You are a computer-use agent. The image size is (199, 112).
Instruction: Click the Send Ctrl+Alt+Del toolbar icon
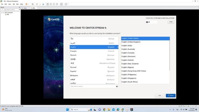click(x=33, y=4)
